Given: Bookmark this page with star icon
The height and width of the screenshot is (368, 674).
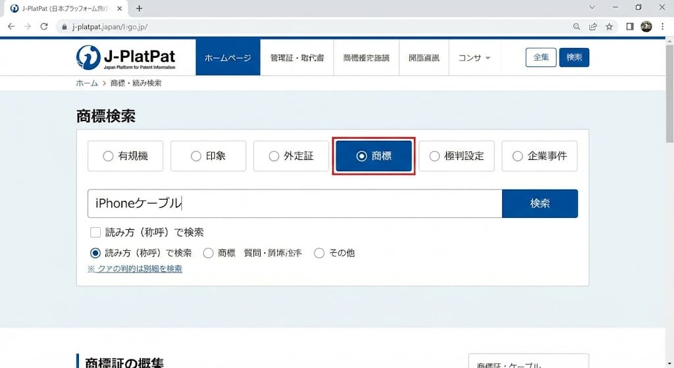Looking at the screenshot, I should click(609, 26).
